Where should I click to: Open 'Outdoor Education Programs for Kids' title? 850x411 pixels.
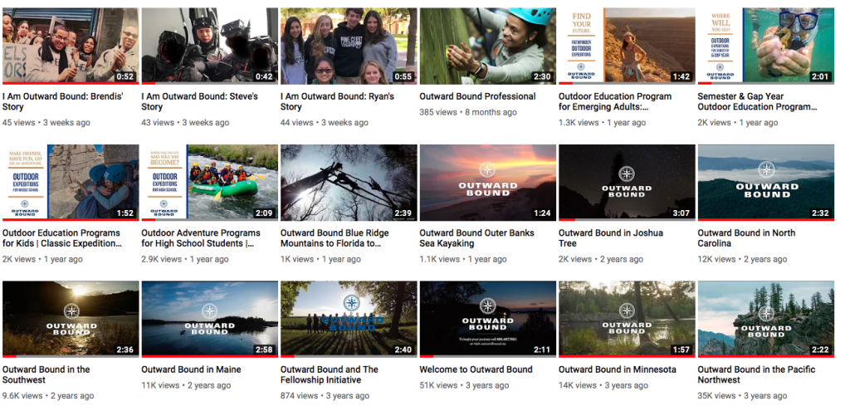(62, 238)
